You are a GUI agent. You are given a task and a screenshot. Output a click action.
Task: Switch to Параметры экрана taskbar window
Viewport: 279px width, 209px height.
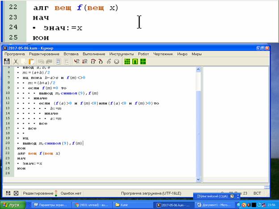(x=51, y=205)
